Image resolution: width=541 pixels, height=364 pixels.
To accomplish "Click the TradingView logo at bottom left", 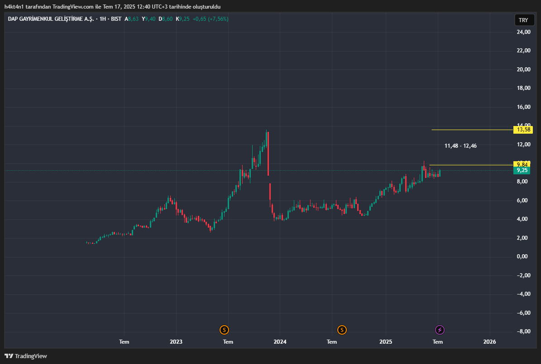I will [x=25, y=356].
